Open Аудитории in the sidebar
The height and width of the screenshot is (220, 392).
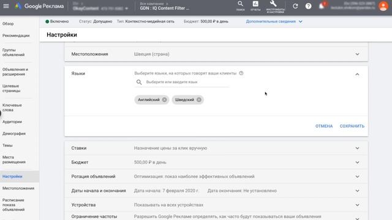[12, 122]
